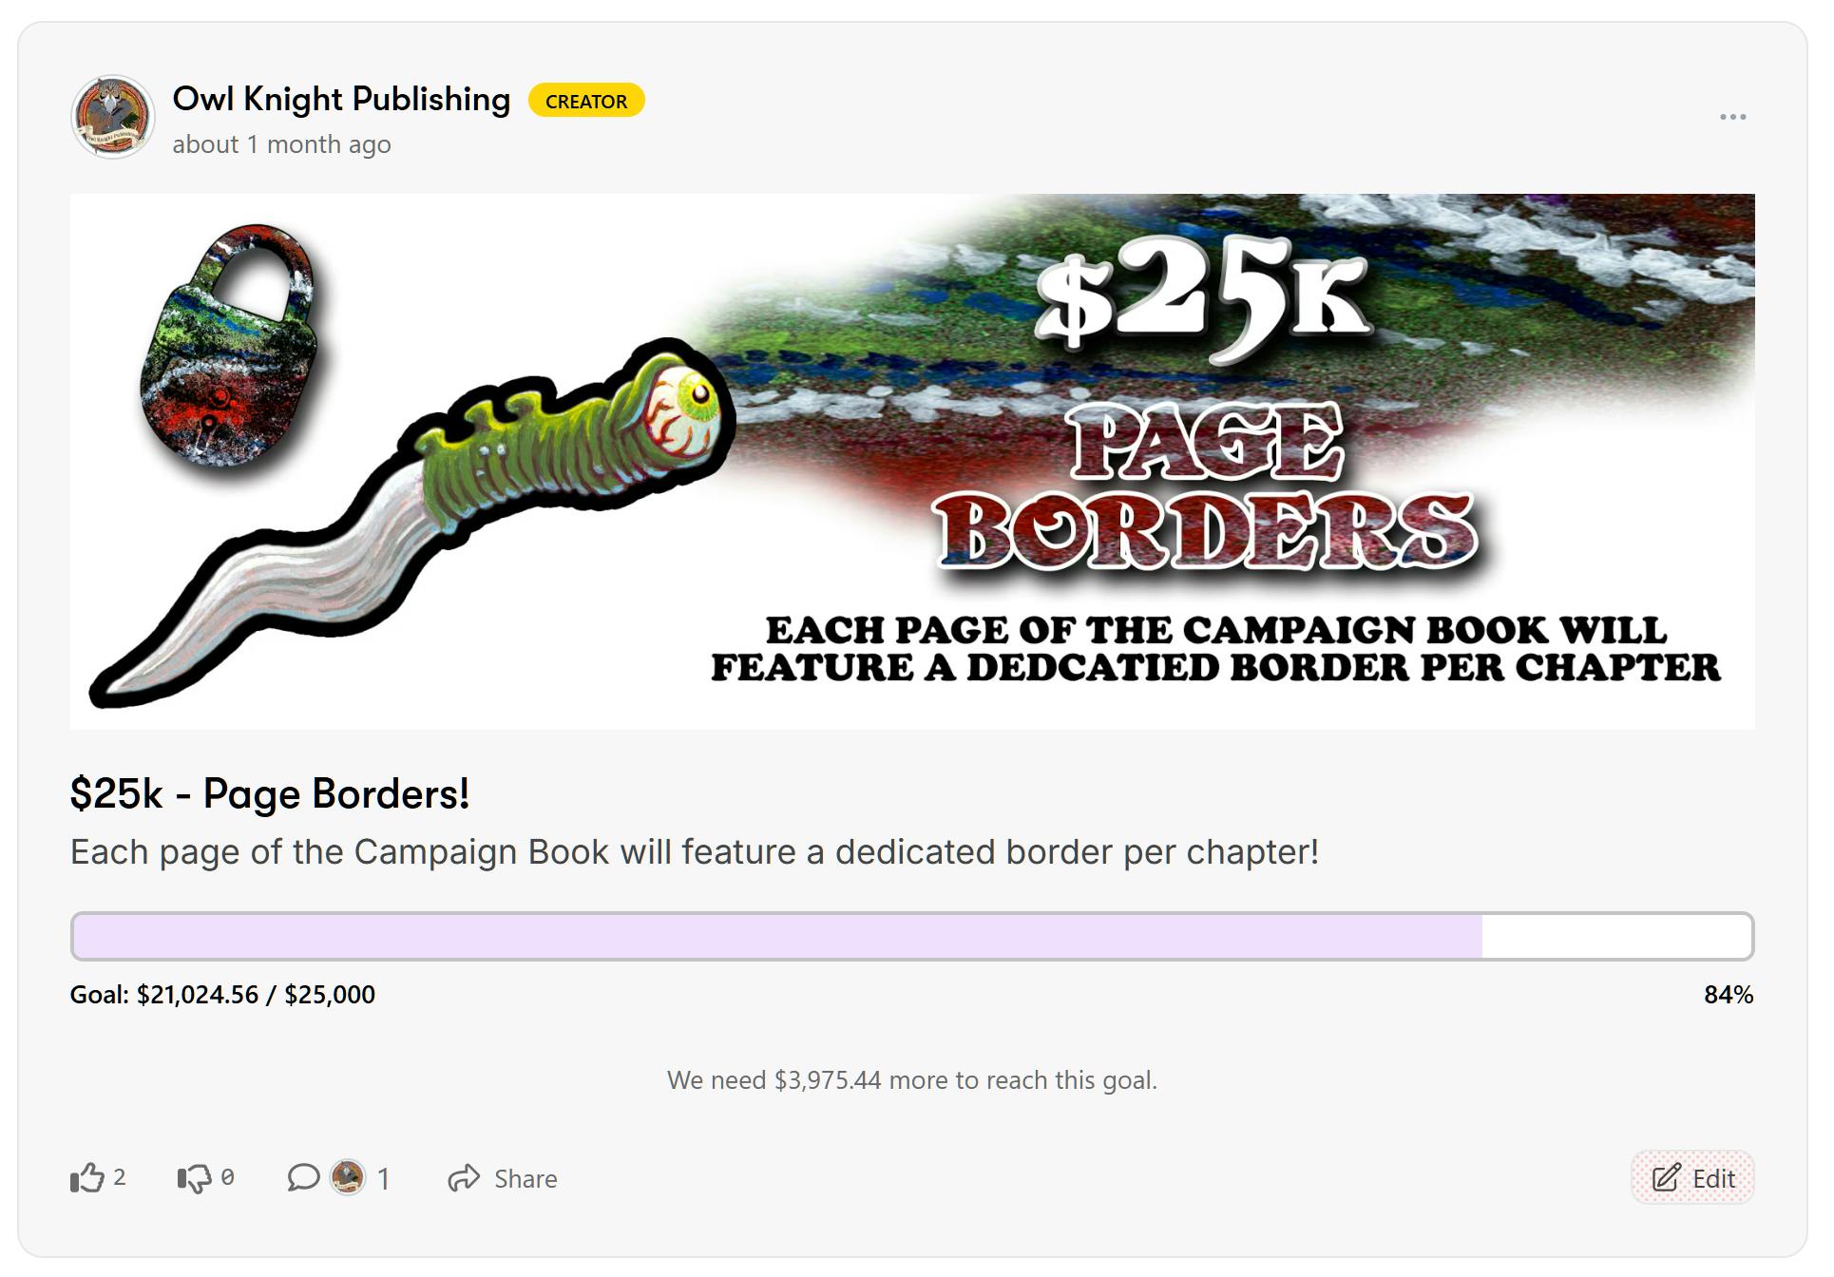Open Owl Knight Publishing creator name link
This screenshot has height=1277, width=1834.
(x=343, y=100)
